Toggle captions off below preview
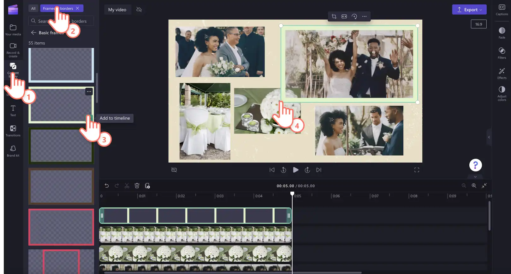Viewport: 511px width, 274px height. (174, 170)
